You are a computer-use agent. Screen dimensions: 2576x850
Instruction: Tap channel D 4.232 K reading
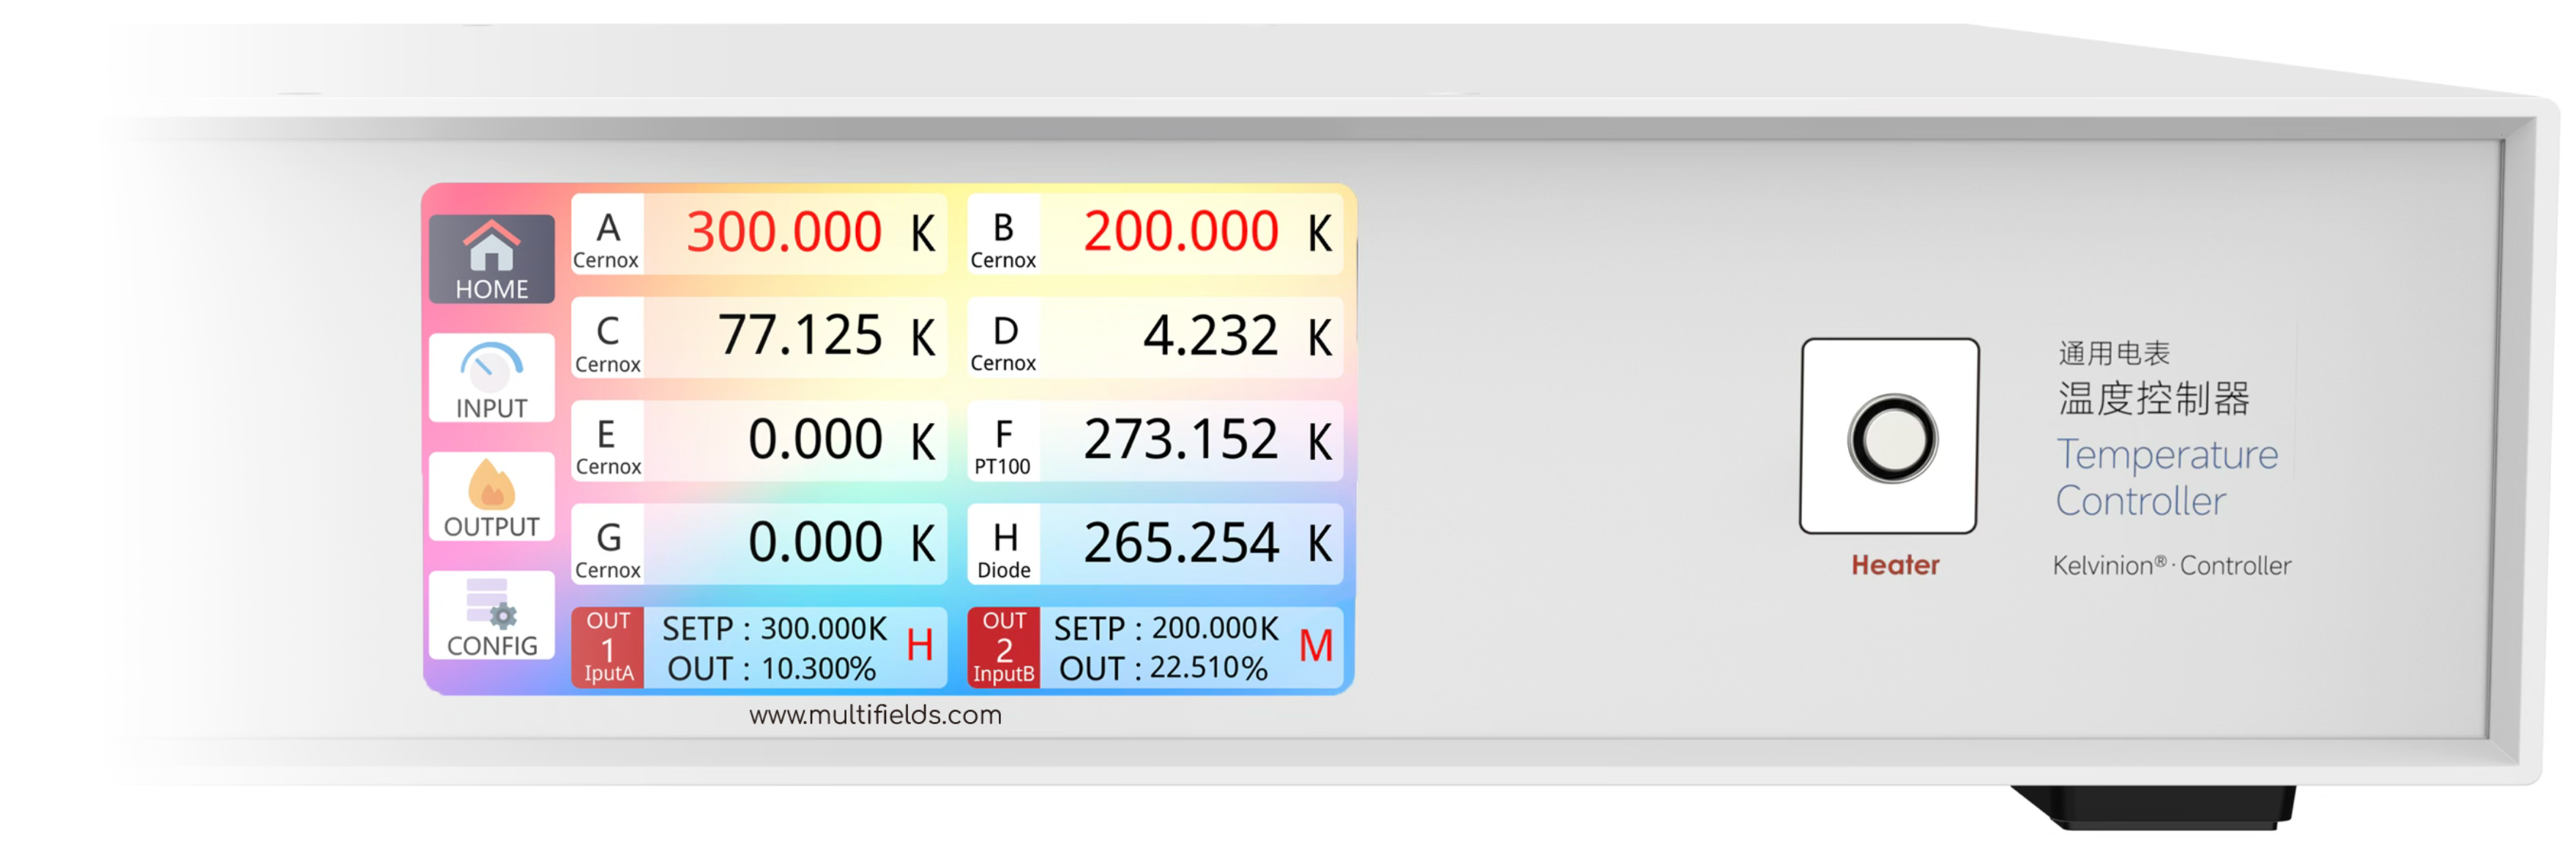[x=1210, y=334]
